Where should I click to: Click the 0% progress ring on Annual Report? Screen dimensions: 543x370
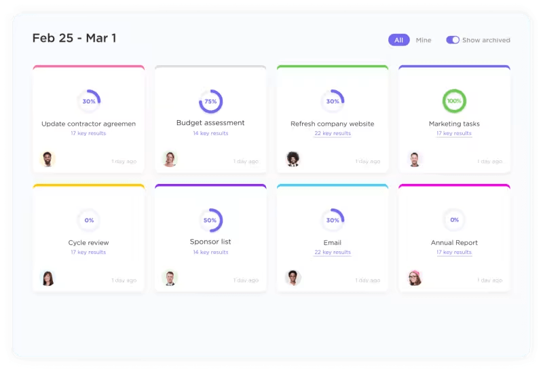[x=454, y=220]
